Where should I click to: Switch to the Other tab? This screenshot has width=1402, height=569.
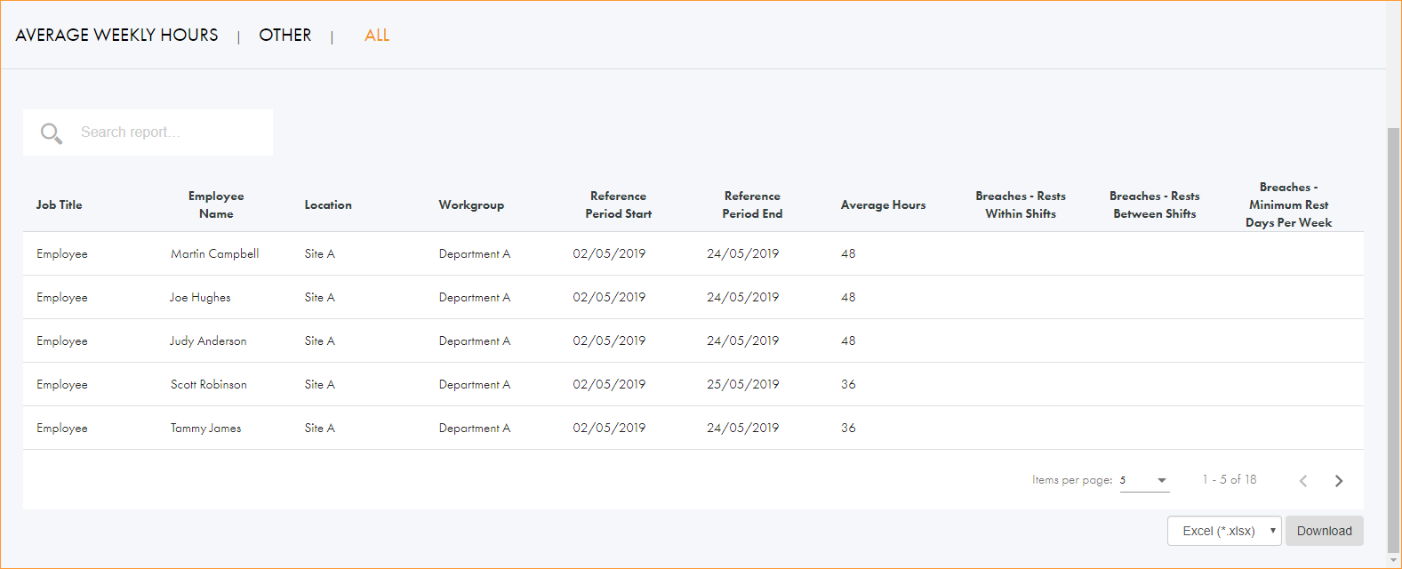point(284,36)
